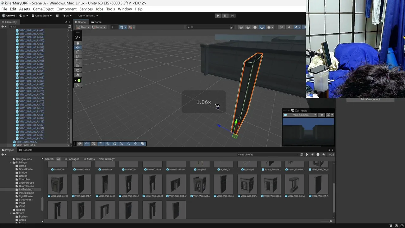Open the tool settings cube dropdown in scene overlay
The width and height of the screenshot is (405, 228).
tap(78, 37)
